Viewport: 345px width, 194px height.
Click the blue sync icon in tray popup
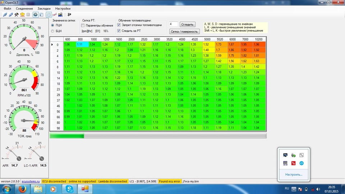coord(302,163)
